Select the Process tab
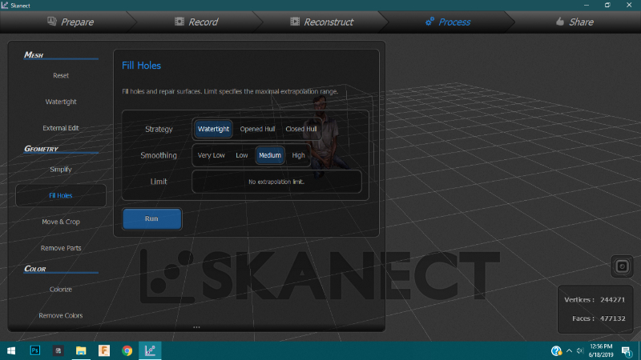The image size is (641, 360). 448,22
